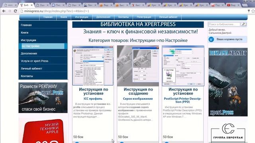
Task: Click the 'Сальников Дмитрий' greeting text
Action: pyautogui.click(x=220, y=33)
